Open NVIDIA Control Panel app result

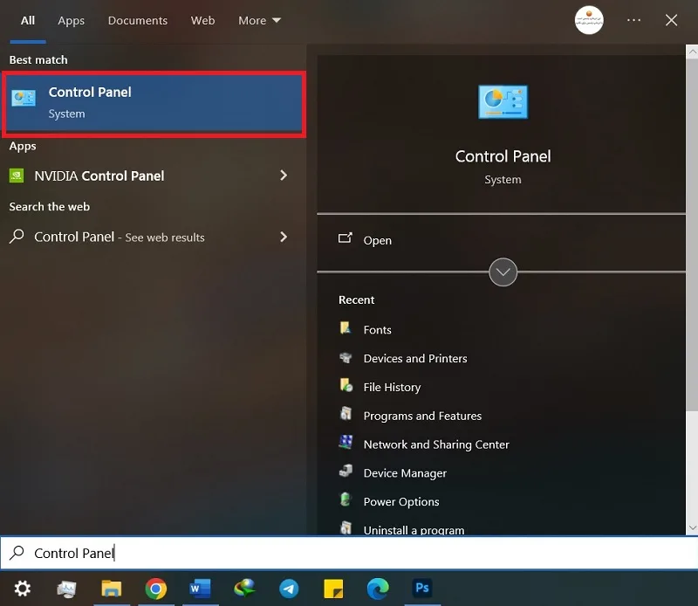coord(154,176)
